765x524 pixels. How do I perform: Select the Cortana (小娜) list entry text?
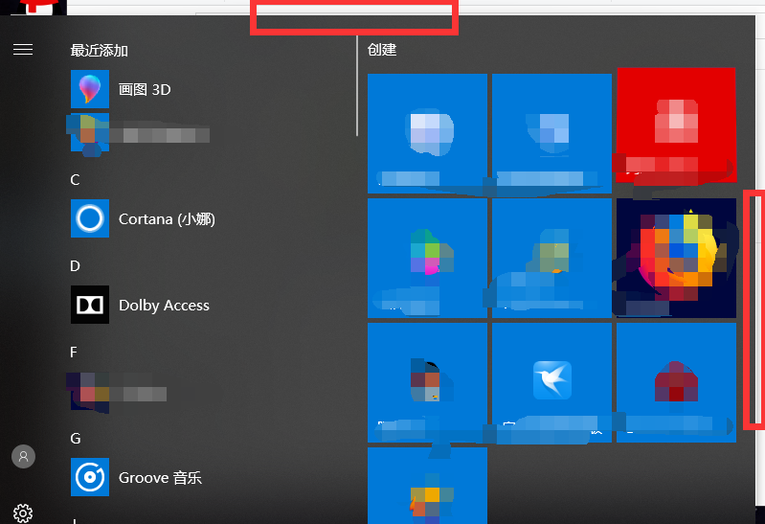(167, 219)
